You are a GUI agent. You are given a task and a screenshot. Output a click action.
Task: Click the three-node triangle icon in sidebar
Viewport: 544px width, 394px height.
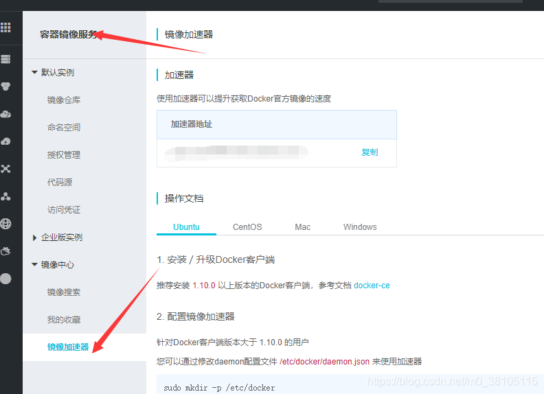click(x=5, y=196)
